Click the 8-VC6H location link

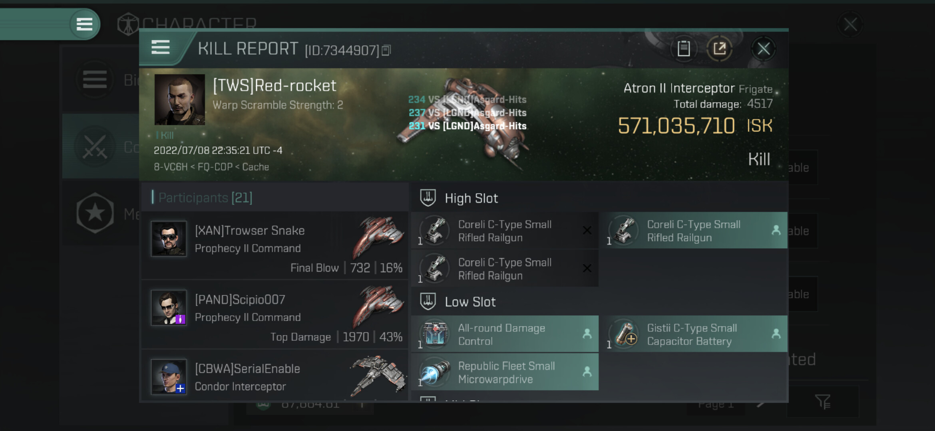tap(171, 167)
